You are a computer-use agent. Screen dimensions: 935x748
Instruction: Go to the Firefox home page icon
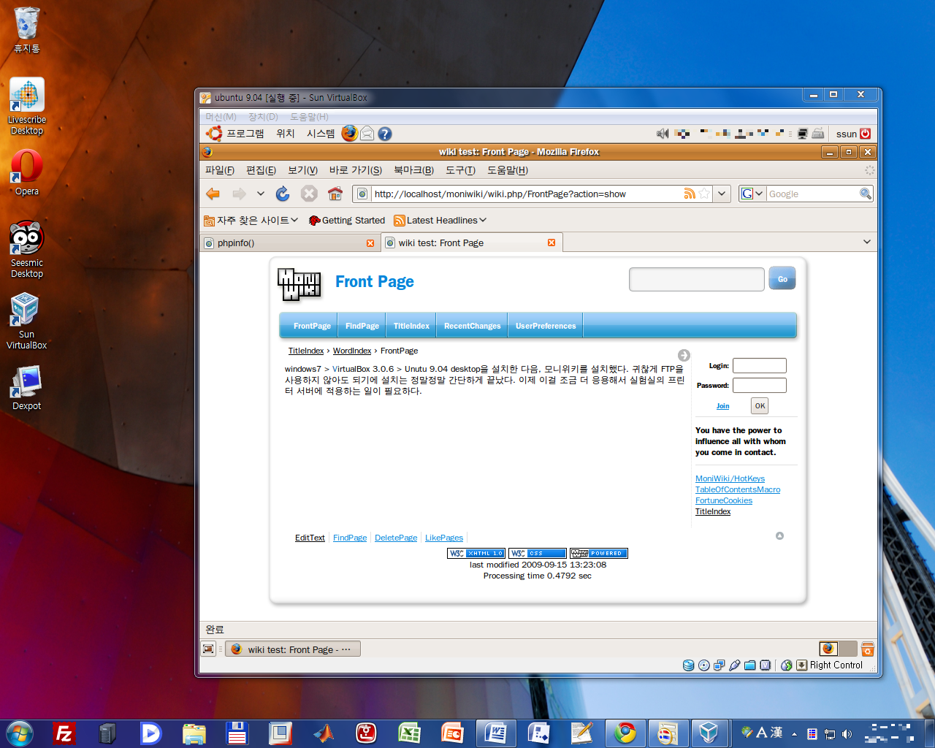(x=335, y=194)
